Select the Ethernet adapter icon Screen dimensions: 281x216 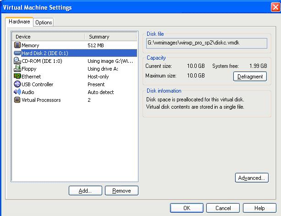[17, 77]
